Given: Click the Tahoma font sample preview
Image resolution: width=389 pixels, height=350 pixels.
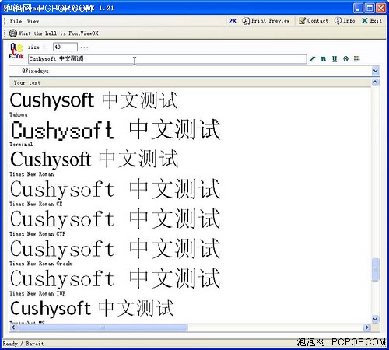Looking at the screenshot, I should [94, 100].
